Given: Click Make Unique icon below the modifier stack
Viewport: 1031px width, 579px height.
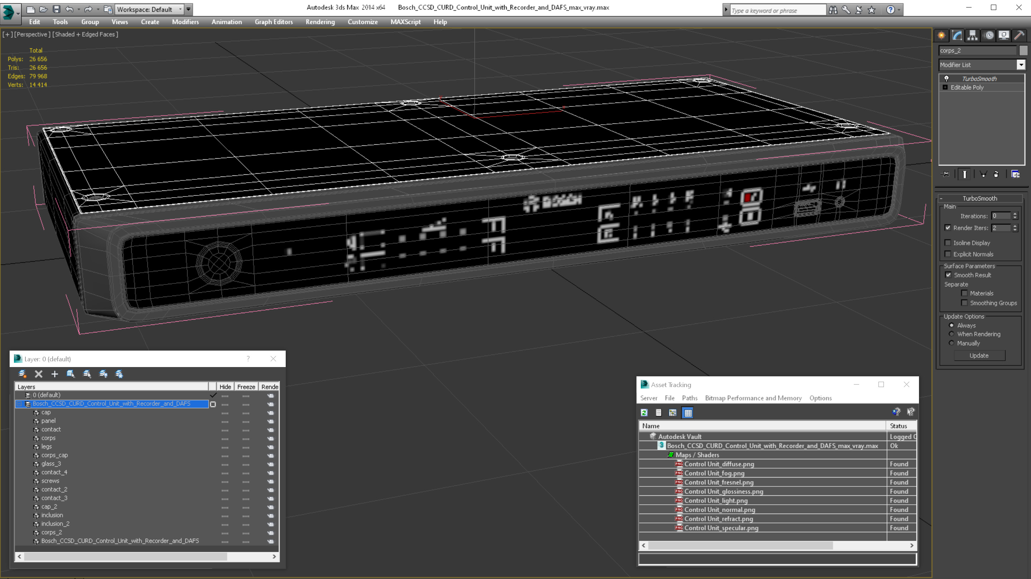Looking at the screenshot, I should click(983, 174).
